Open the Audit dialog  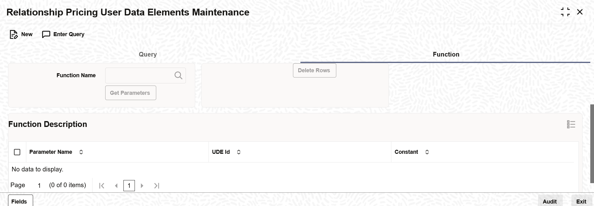click(x=550, y=201)
